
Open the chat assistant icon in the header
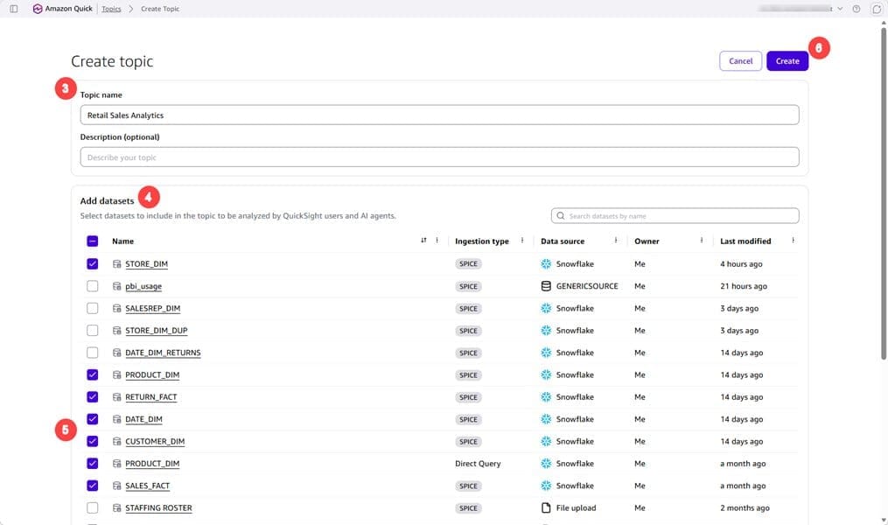pyautogui.click(x=876, y=9)
